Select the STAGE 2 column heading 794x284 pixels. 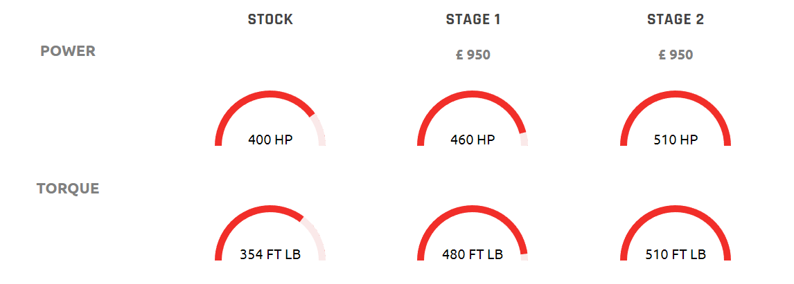coord(676,20)
